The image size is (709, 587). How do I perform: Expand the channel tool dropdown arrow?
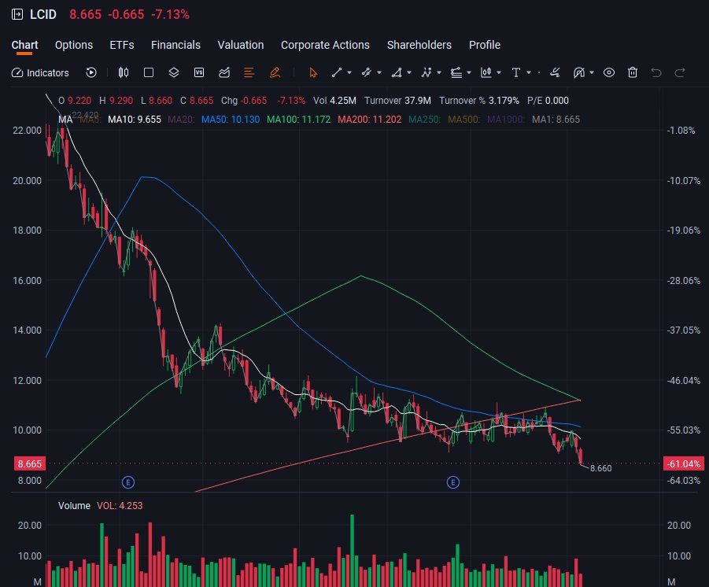379,72
